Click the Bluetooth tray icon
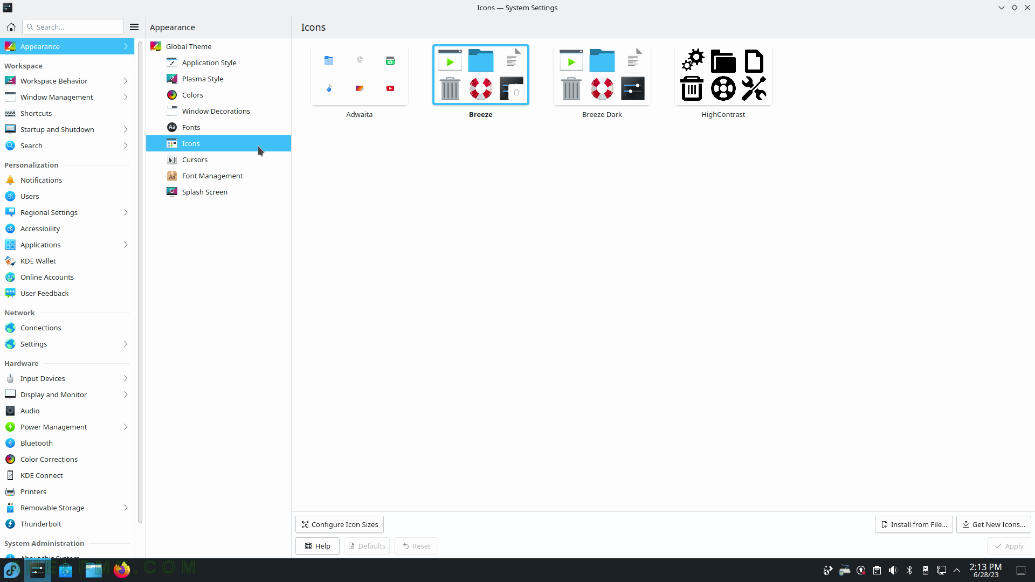The height and width of the screenshot is (582, 1035). 909,570
